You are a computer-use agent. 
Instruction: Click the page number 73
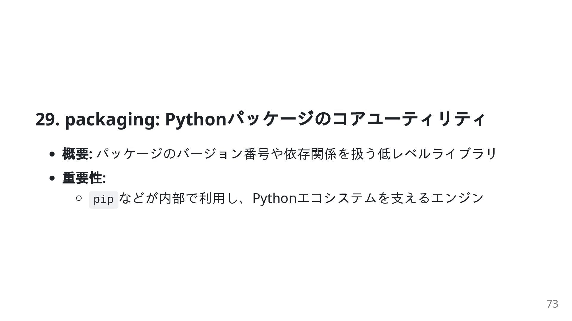pos(552,304)
